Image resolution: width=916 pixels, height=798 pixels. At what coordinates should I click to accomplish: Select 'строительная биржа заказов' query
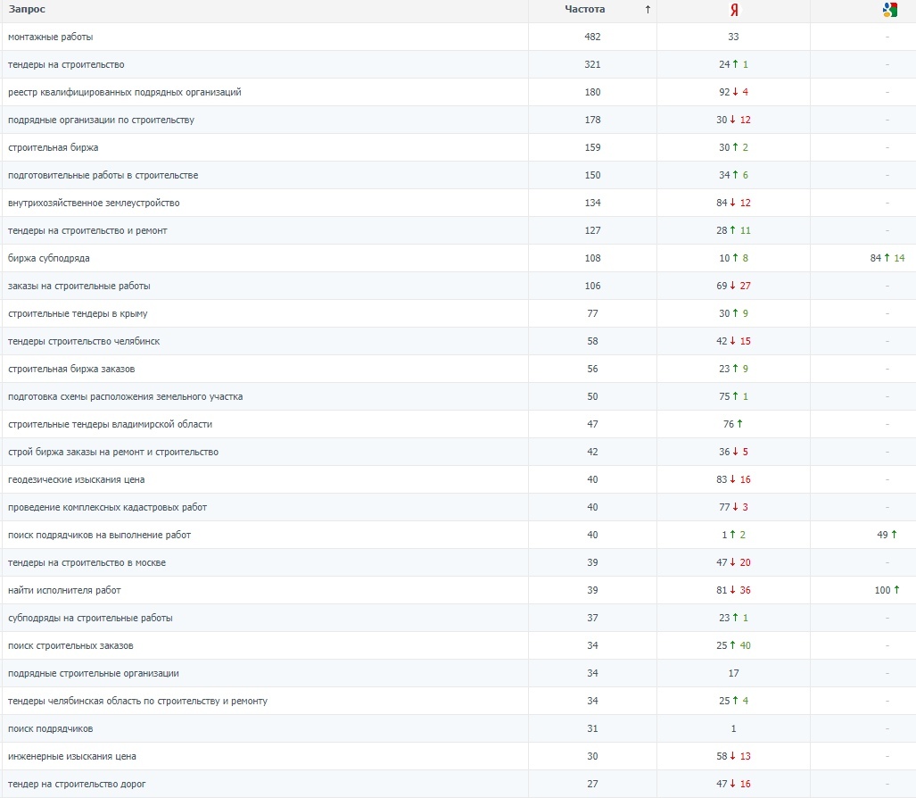coord(71,369)
